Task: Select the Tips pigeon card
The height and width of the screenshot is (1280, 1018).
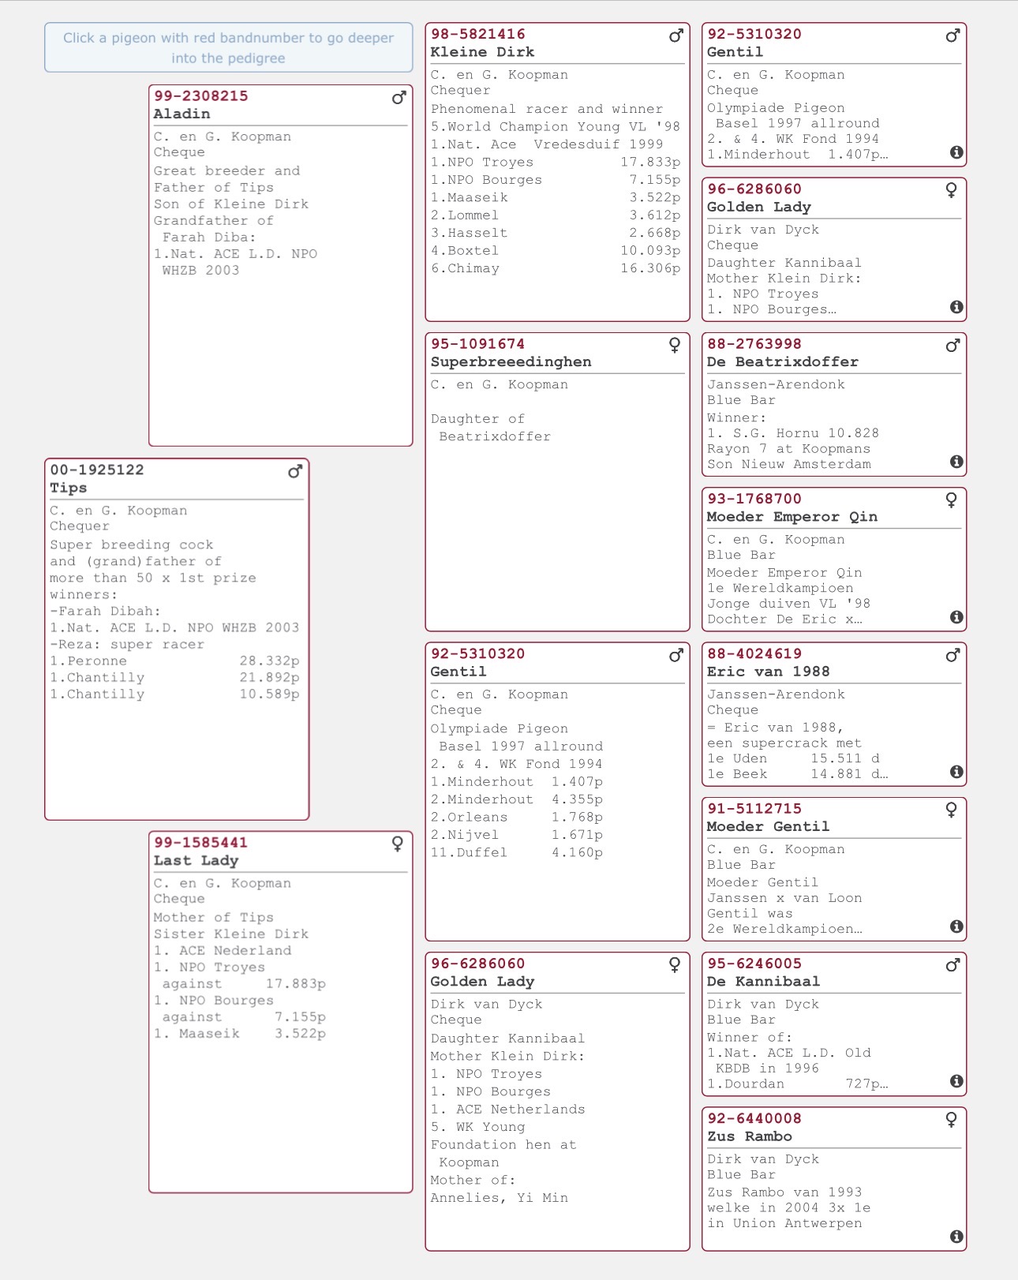Action: coord(177,639)
